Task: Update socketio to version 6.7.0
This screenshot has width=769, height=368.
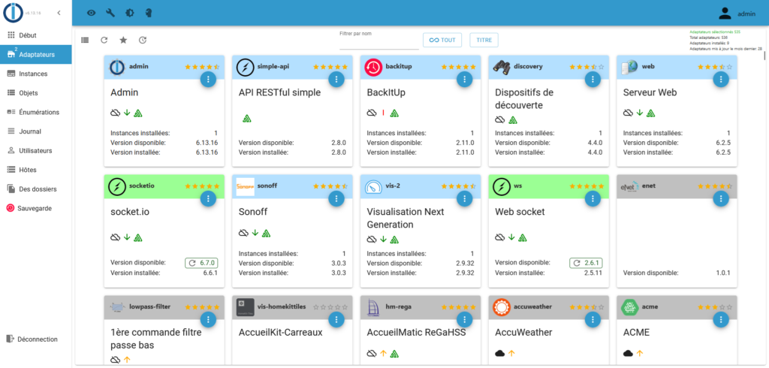Action: tap(201, 263)
